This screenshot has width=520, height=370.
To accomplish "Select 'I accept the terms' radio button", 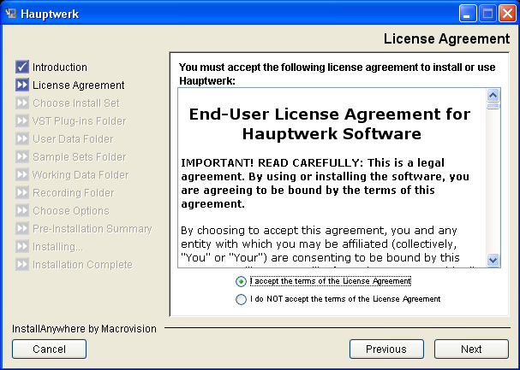I will (241, 281).
